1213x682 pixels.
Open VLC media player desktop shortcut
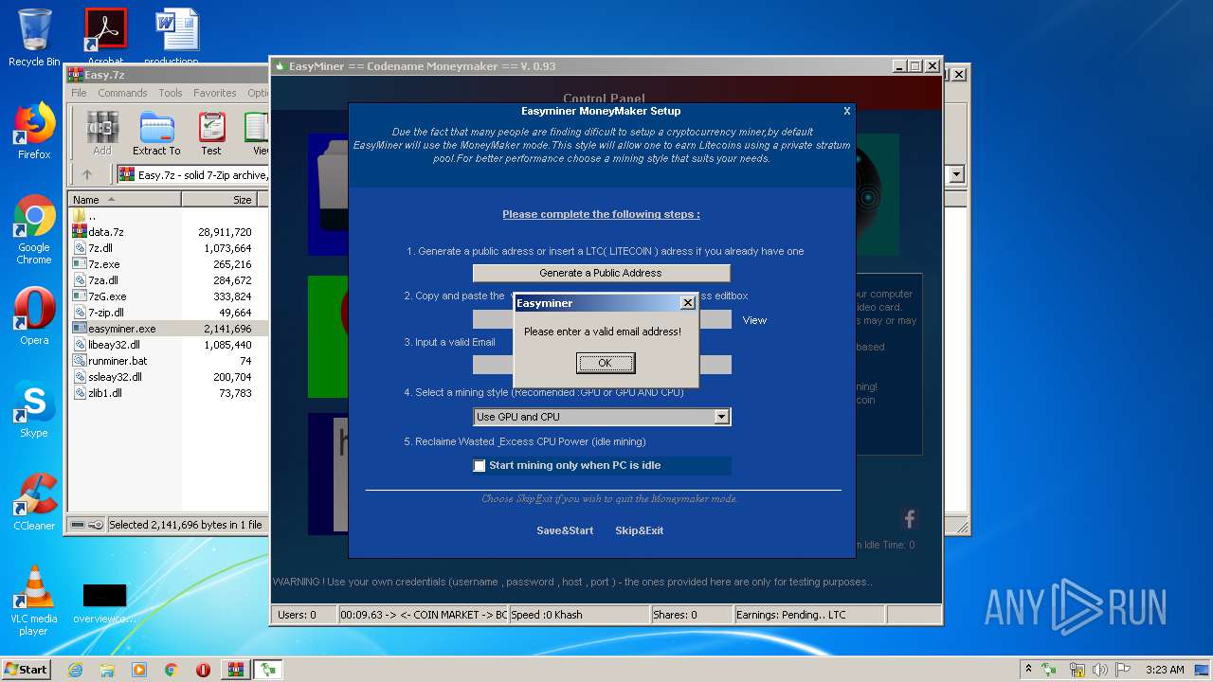[34, 601]
